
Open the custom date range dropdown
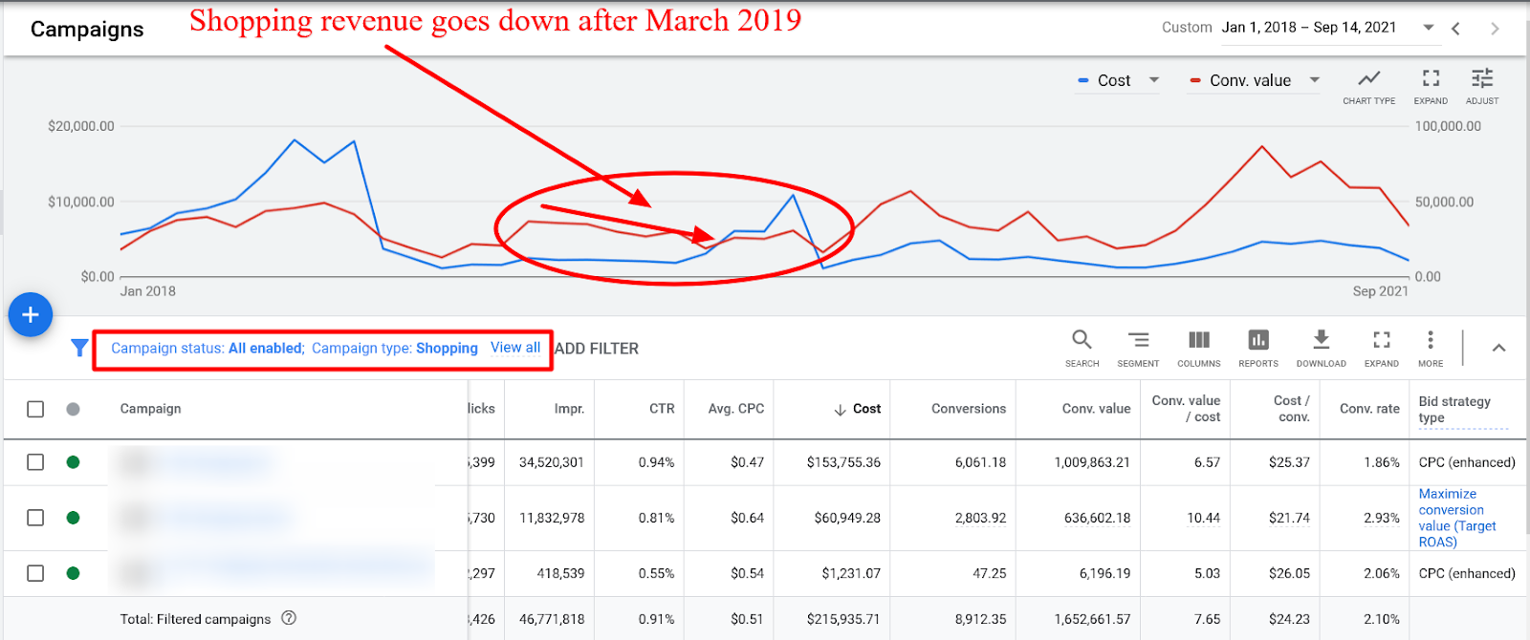(x=1429, y=28)
